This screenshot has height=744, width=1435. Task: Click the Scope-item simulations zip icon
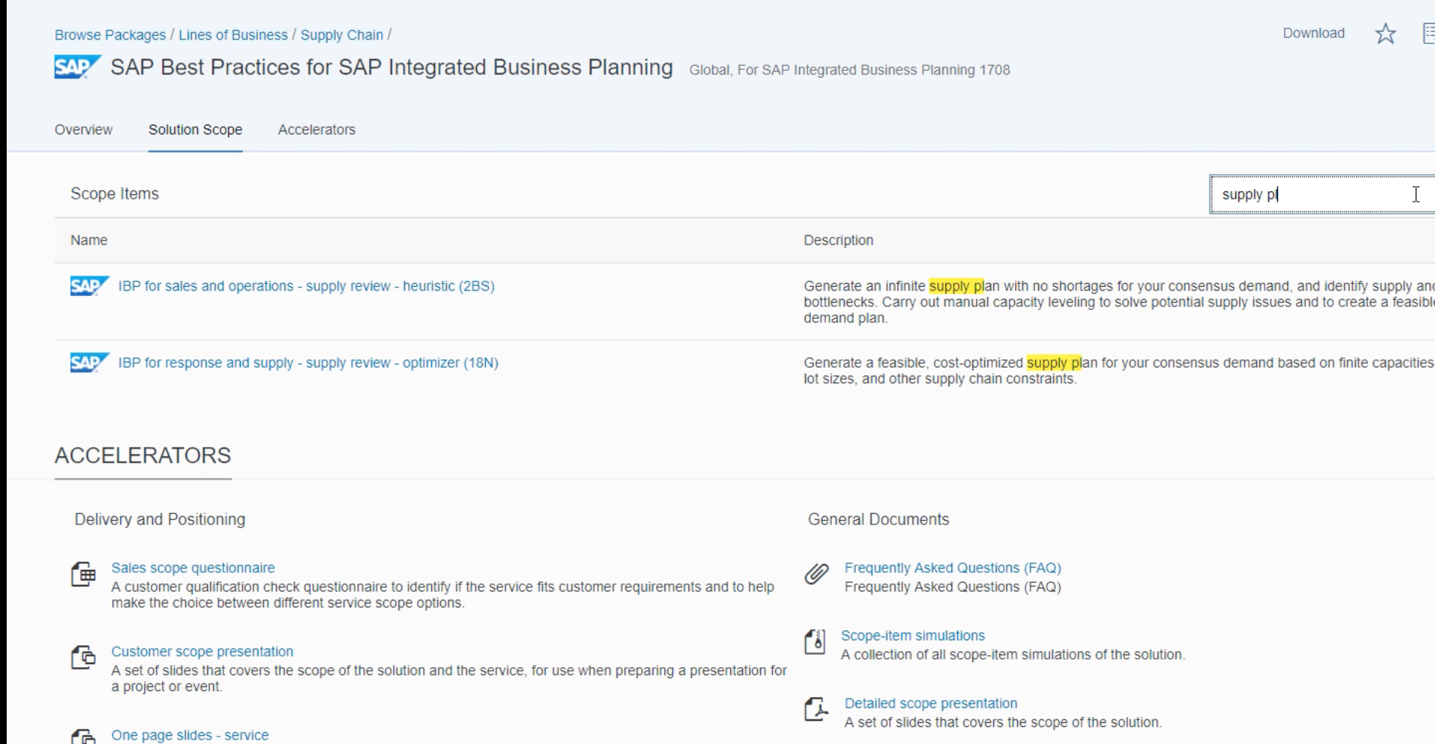coord(815,642)
